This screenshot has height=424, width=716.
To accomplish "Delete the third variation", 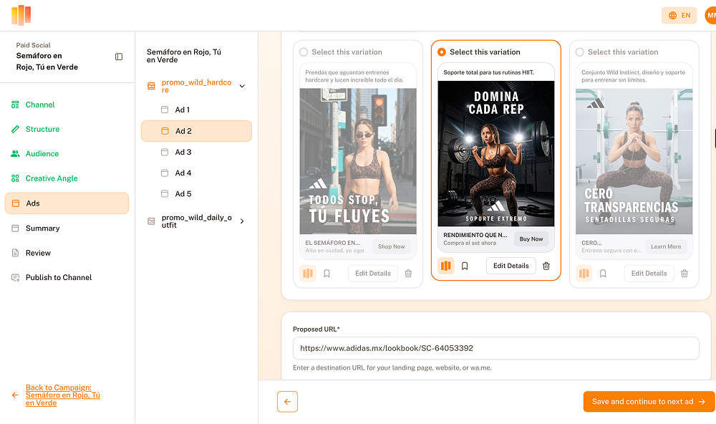I will (684, 274).
